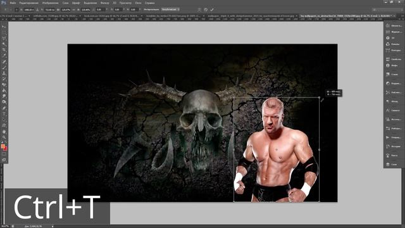Click the background color swatch
Image resolution: width=405 pixels, height=228 pixels.
point(6,149)
